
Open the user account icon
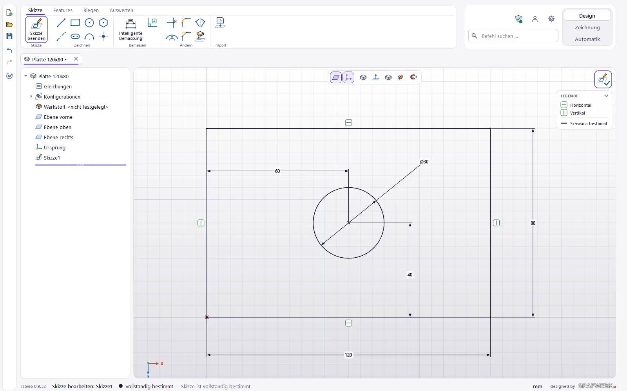[535, 19]
